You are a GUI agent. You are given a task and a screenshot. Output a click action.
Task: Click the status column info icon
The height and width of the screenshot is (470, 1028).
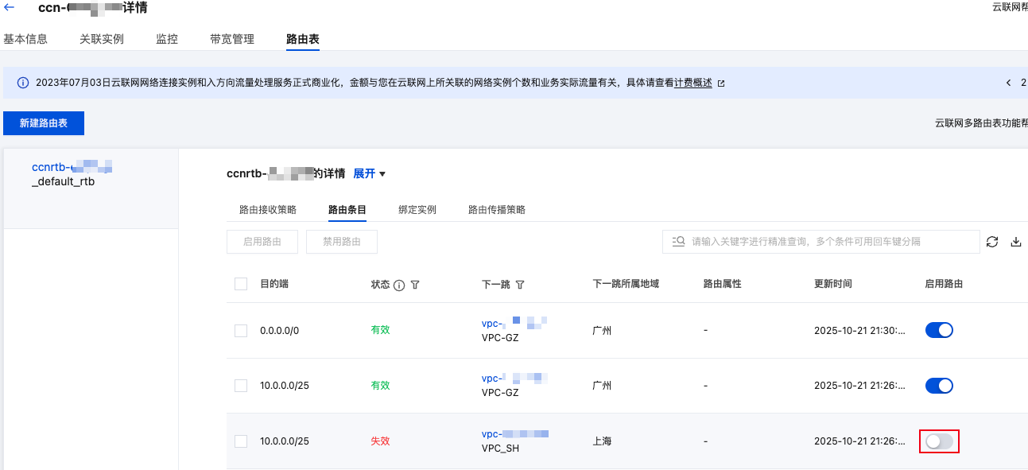click(x=399, y=285)
